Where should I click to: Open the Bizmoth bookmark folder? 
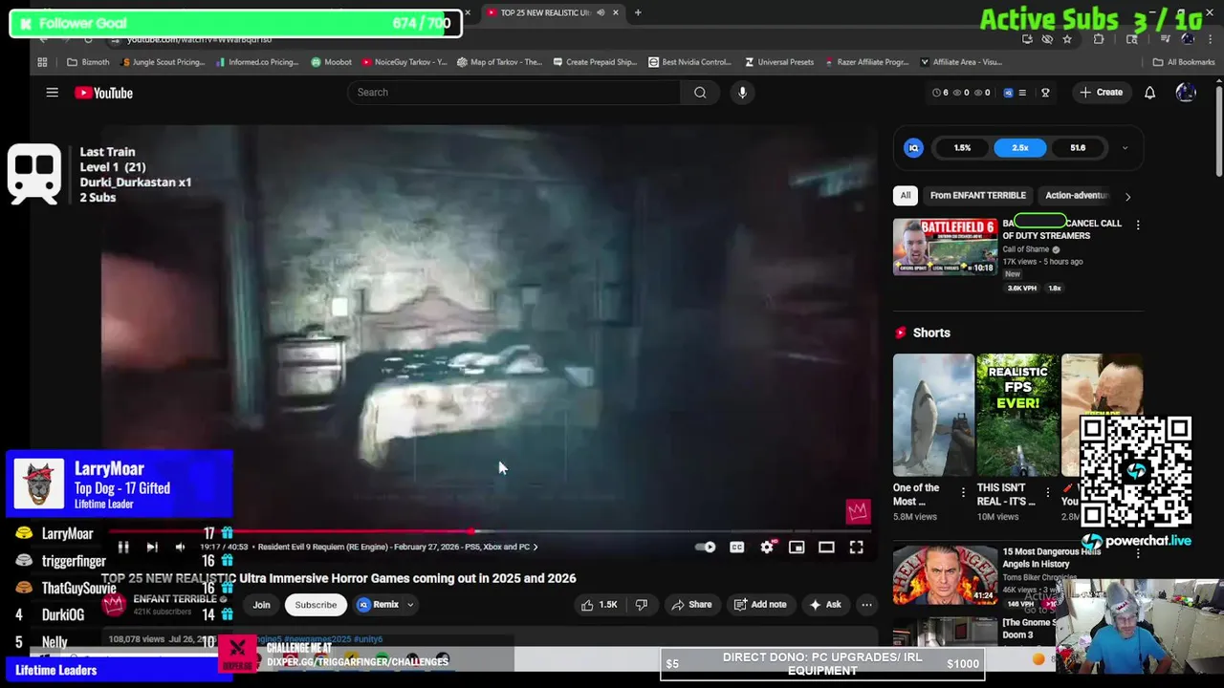pos(88,62)
